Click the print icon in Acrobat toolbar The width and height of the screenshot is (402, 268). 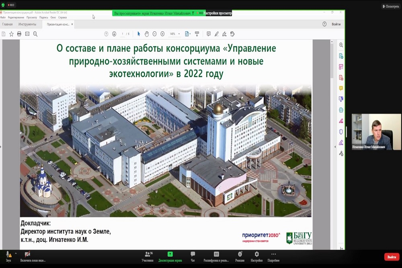pos(19,34)
